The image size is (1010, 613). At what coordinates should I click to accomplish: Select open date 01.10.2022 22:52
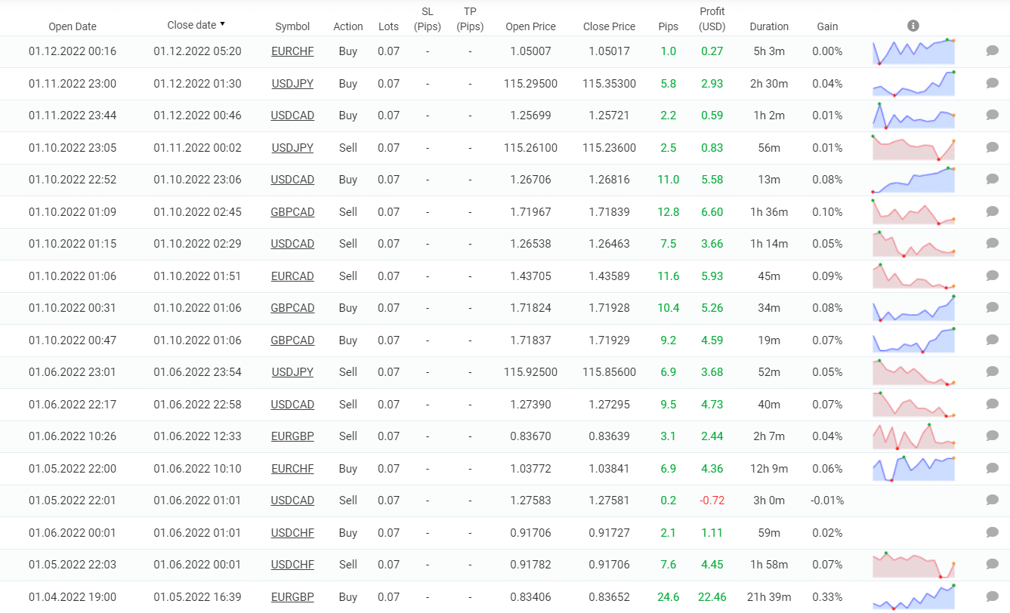pos(73,180)
